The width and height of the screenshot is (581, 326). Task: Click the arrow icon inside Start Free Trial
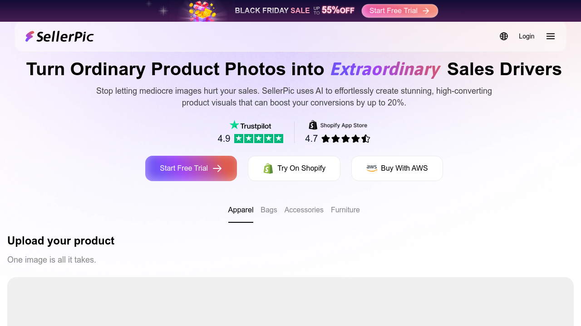(x=218, y=168)
